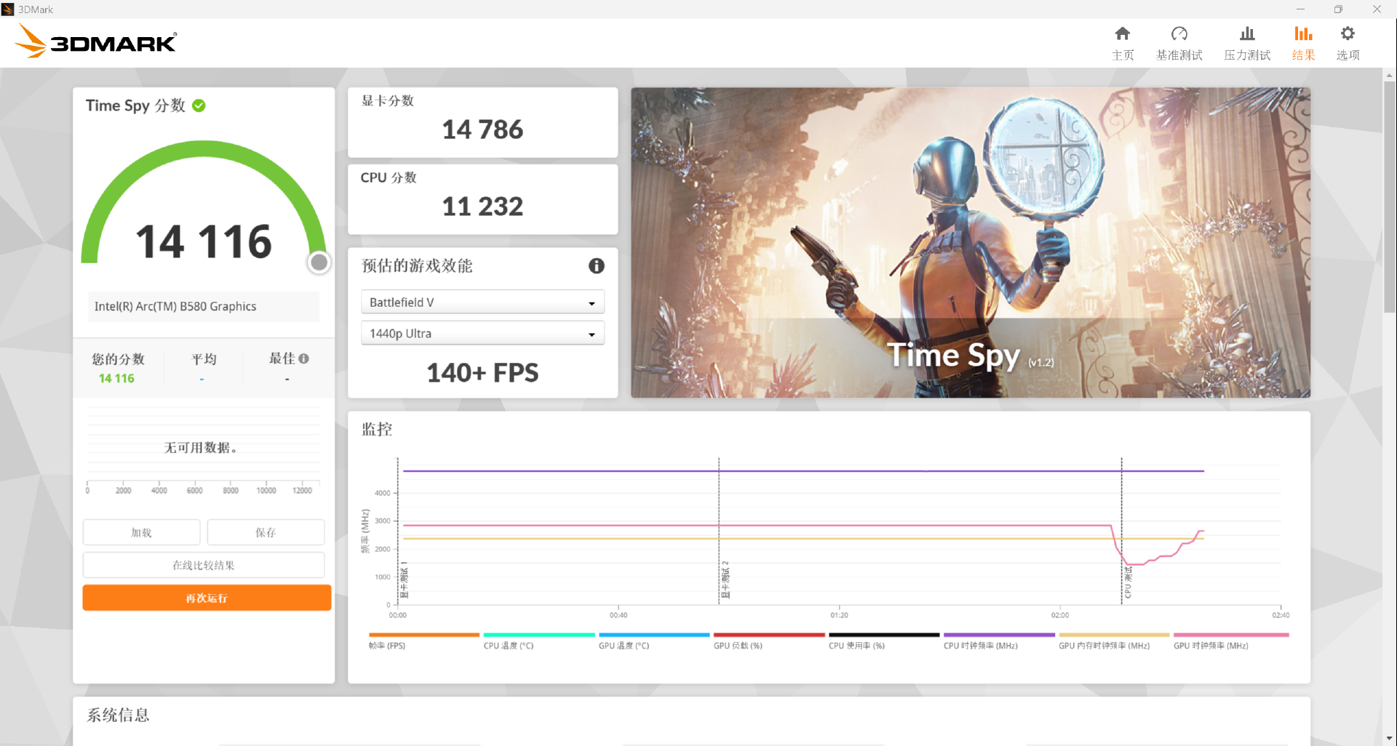The height and width of the screenshot is (746, 1397).
Task: Click the info icon in estimated game performance
Action: pos(596,266)
